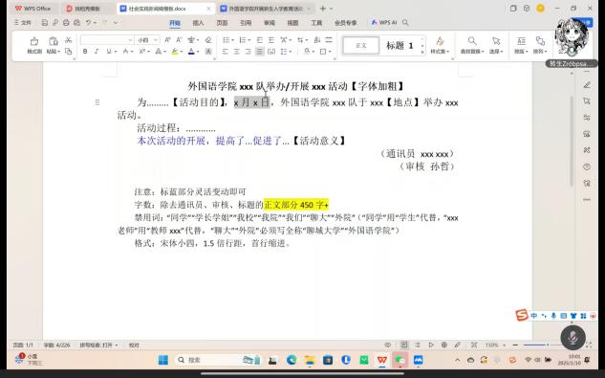Open the font color swatch

(x=191, y=52)
